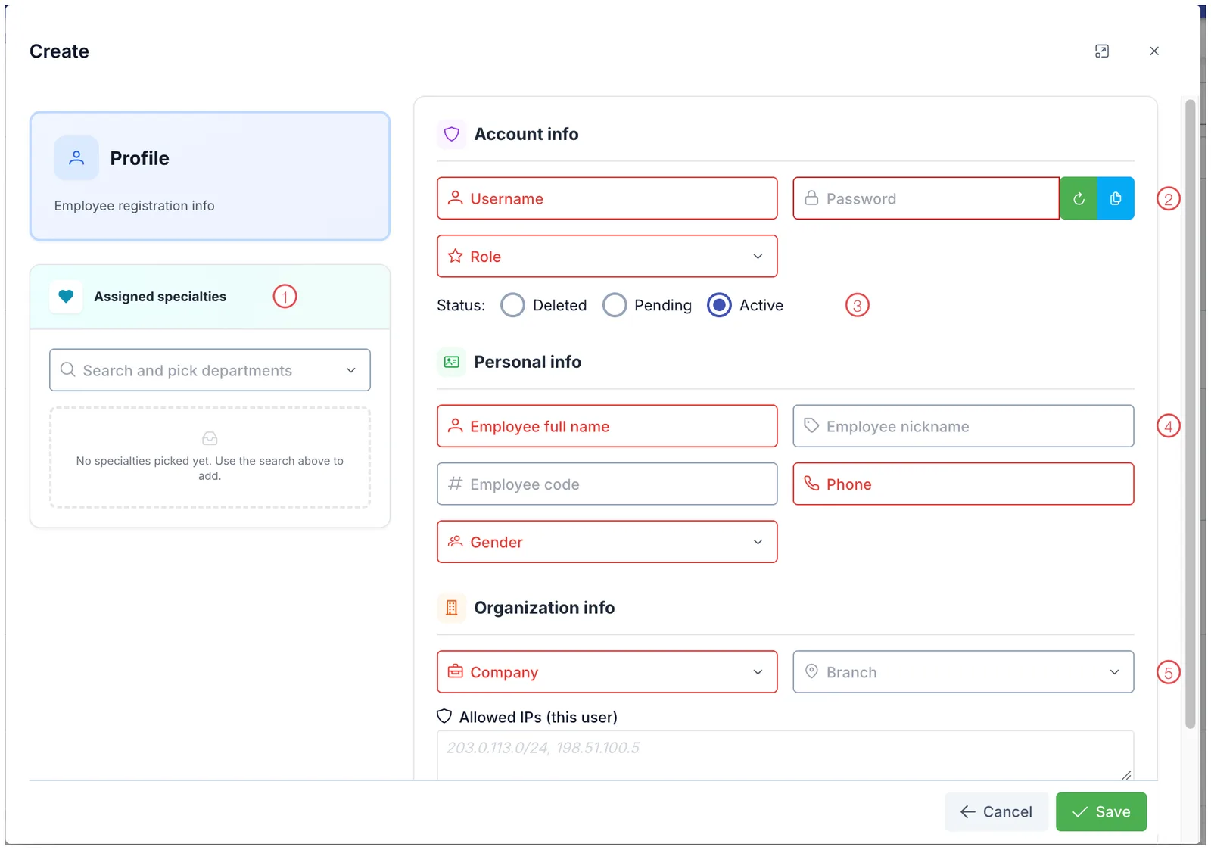This screenshot has width=1211, height=850.
Task: Click the Personal info ID card icon
Action: [452, 362]
